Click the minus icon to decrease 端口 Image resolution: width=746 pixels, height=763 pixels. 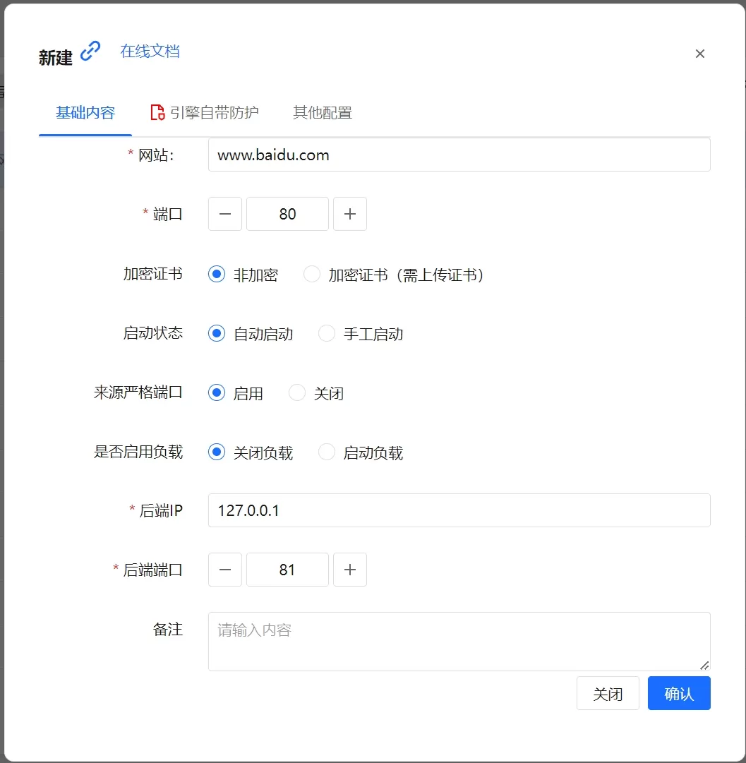224,214
